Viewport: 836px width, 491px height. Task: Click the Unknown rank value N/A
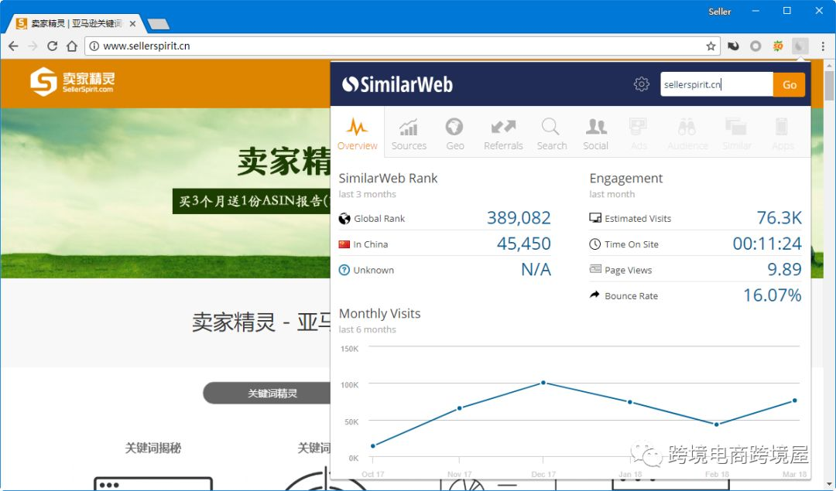pyautogui.click(x=536, y=269)
